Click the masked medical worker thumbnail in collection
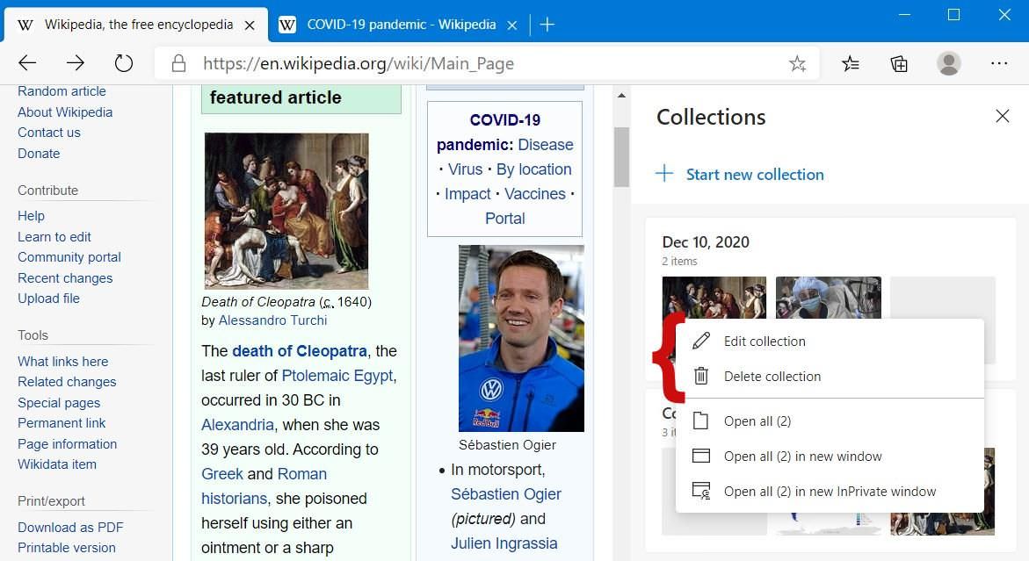This screenshot has height=561, width=1029. coord(828,298)
